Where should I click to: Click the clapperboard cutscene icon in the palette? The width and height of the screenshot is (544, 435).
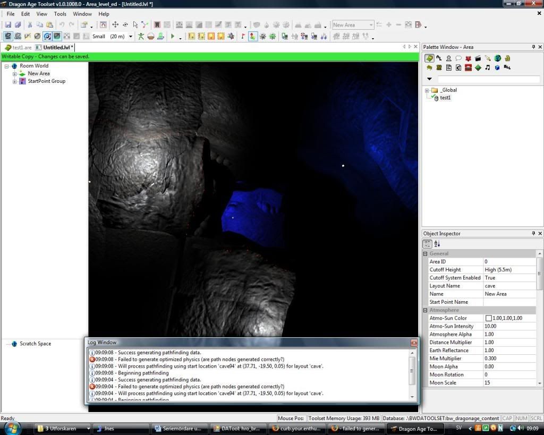(478, 58)
